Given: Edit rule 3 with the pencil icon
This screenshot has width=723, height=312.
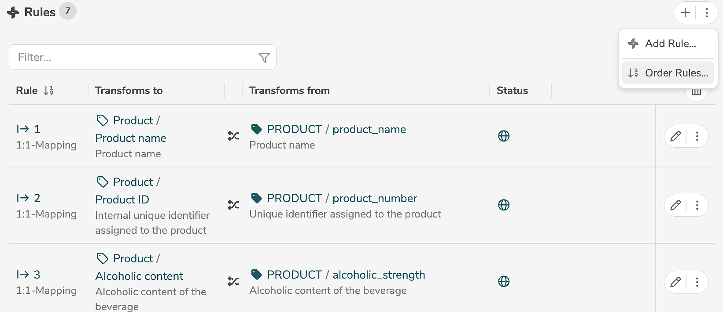Looking at the screenshot, I should point(675,282).
